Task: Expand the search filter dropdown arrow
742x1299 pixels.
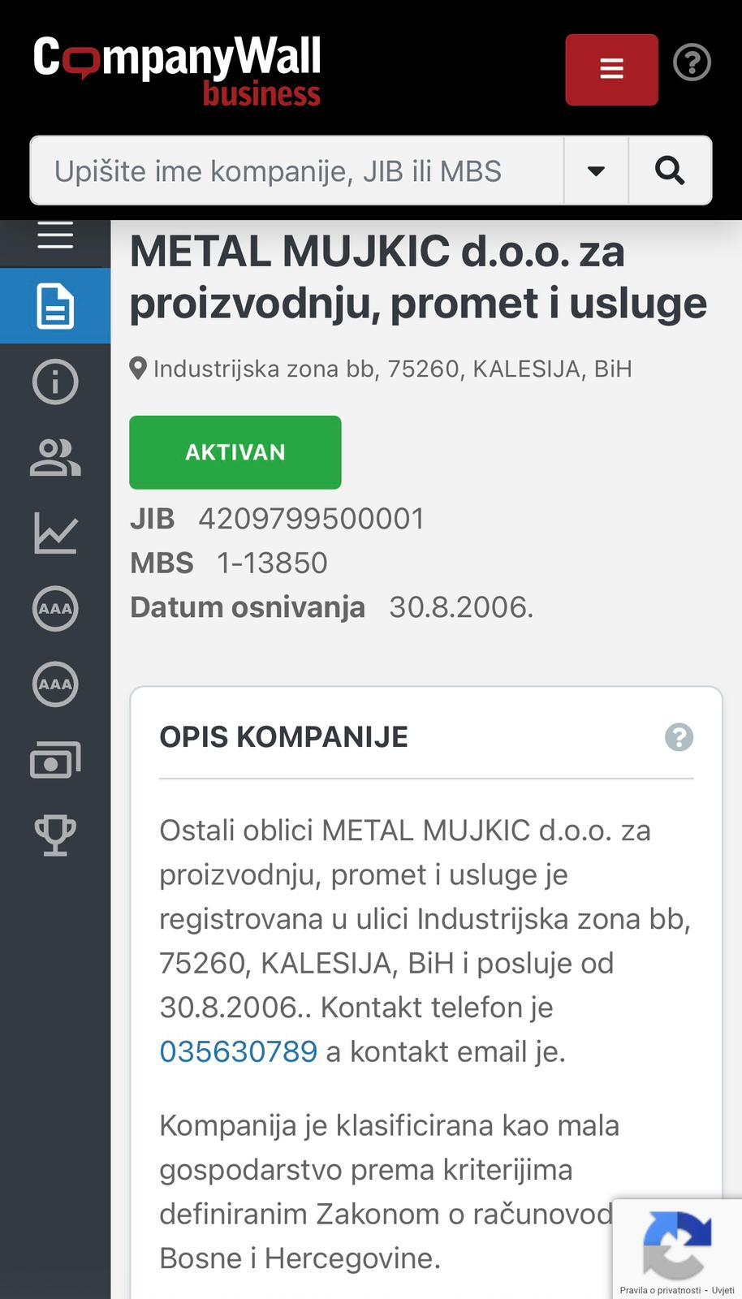Action: coord(596,170)
